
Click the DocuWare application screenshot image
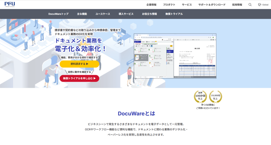click(x=175, y=56)
